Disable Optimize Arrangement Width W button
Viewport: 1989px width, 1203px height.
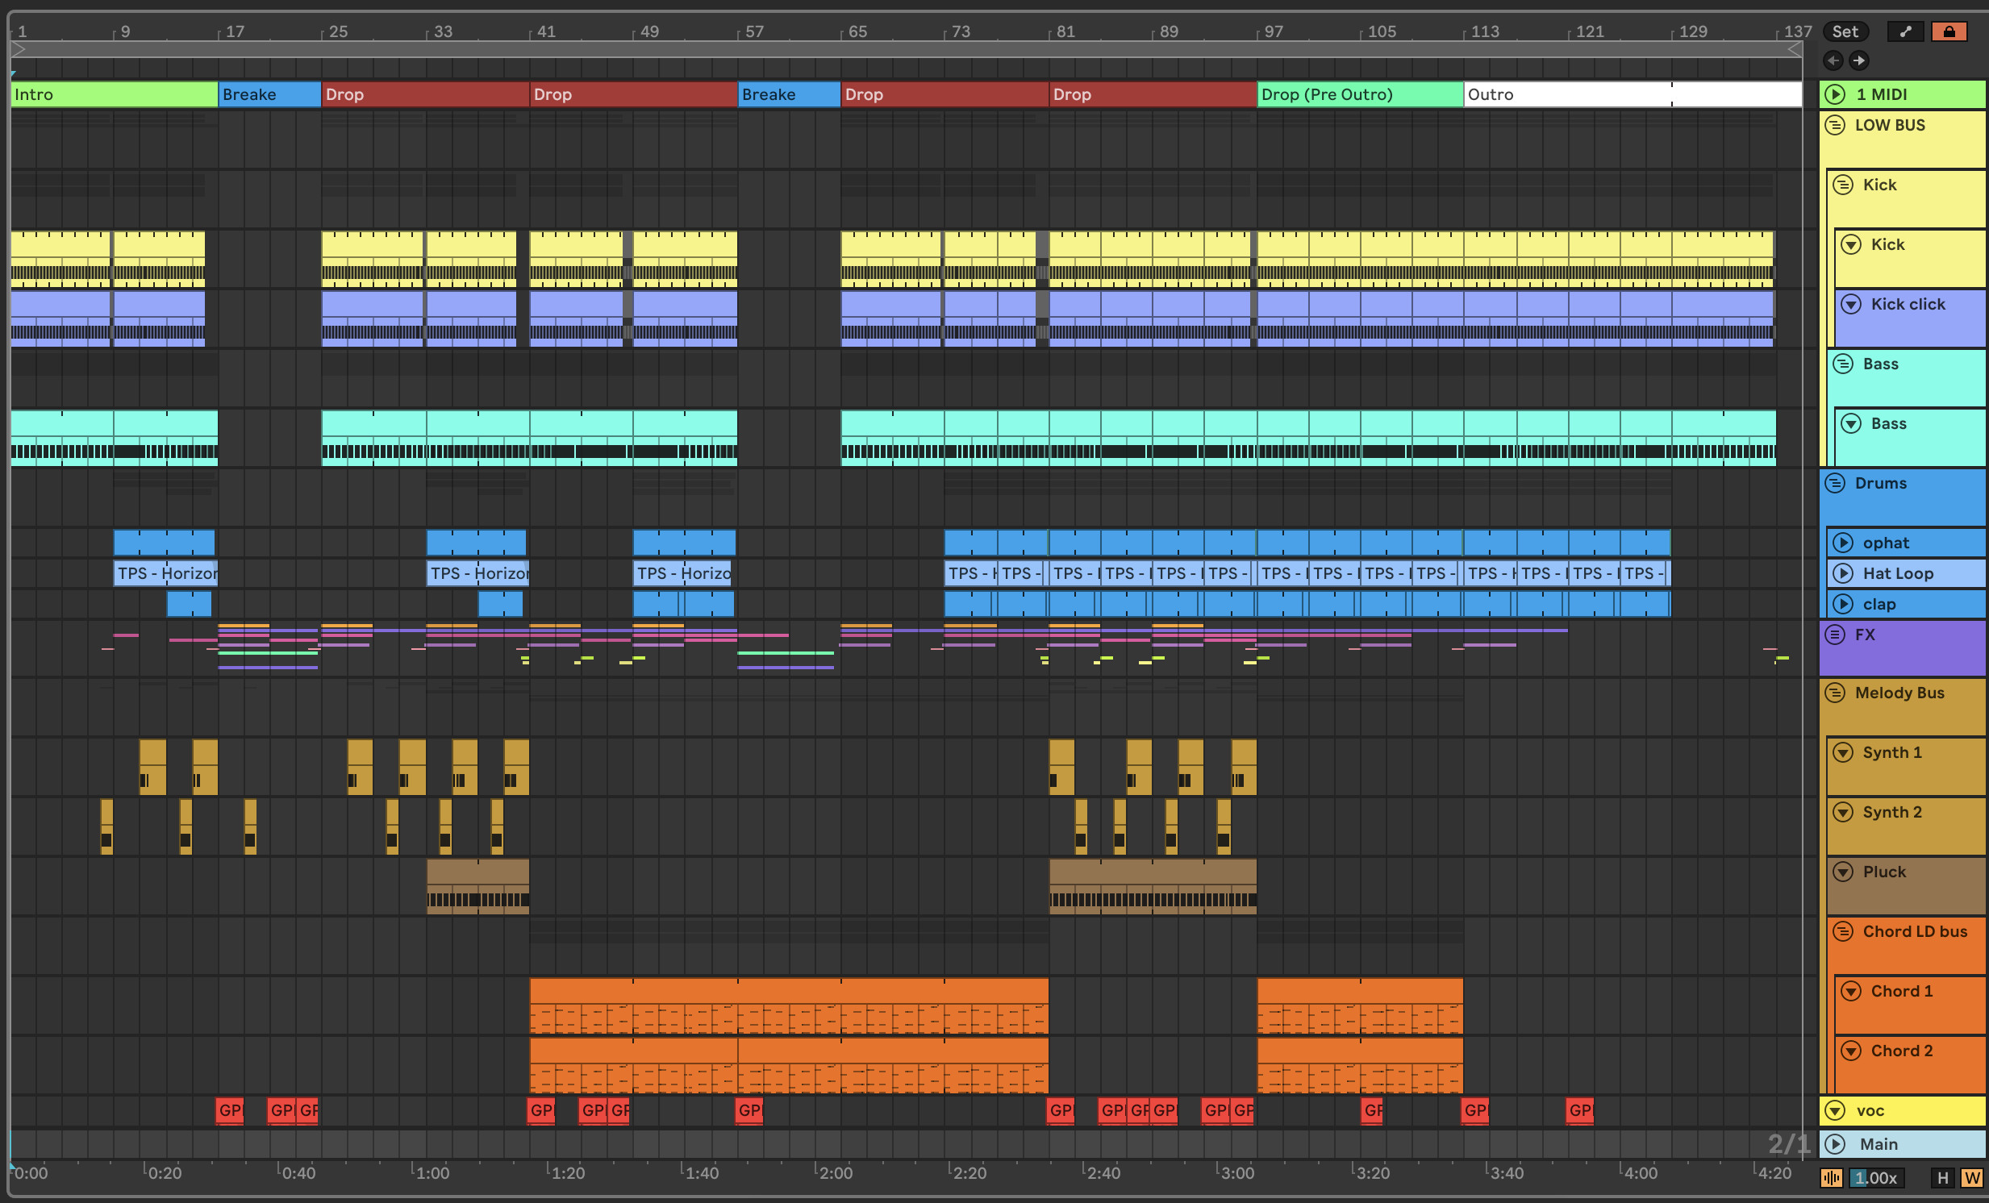click(x=1971, y=1178)
